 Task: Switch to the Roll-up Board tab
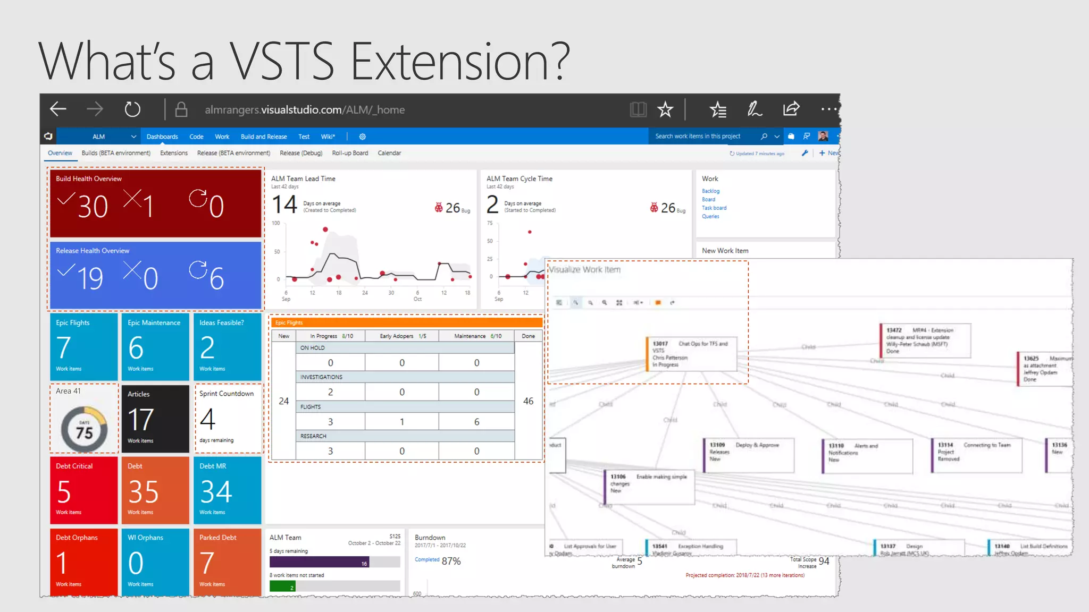tap(350, 153)
